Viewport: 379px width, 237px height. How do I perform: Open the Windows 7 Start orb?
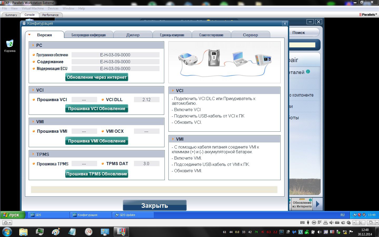[7, 232]
